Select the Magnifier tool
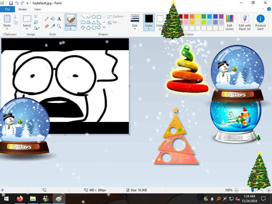Viewport: 272px width, 204px height. (x=59, y=26)
